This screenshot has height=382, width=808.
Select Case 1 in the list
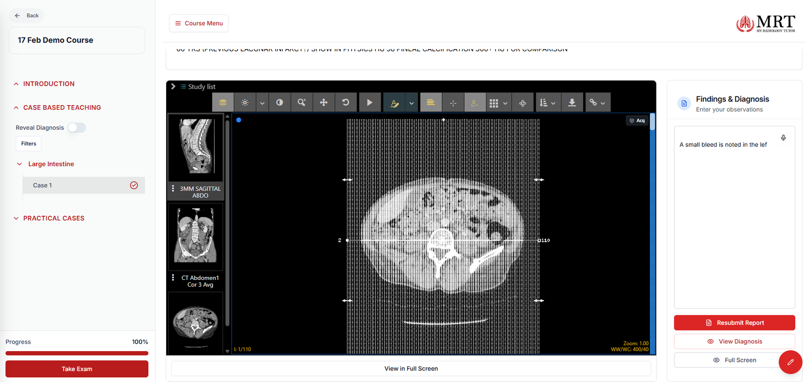pos(84,185)
